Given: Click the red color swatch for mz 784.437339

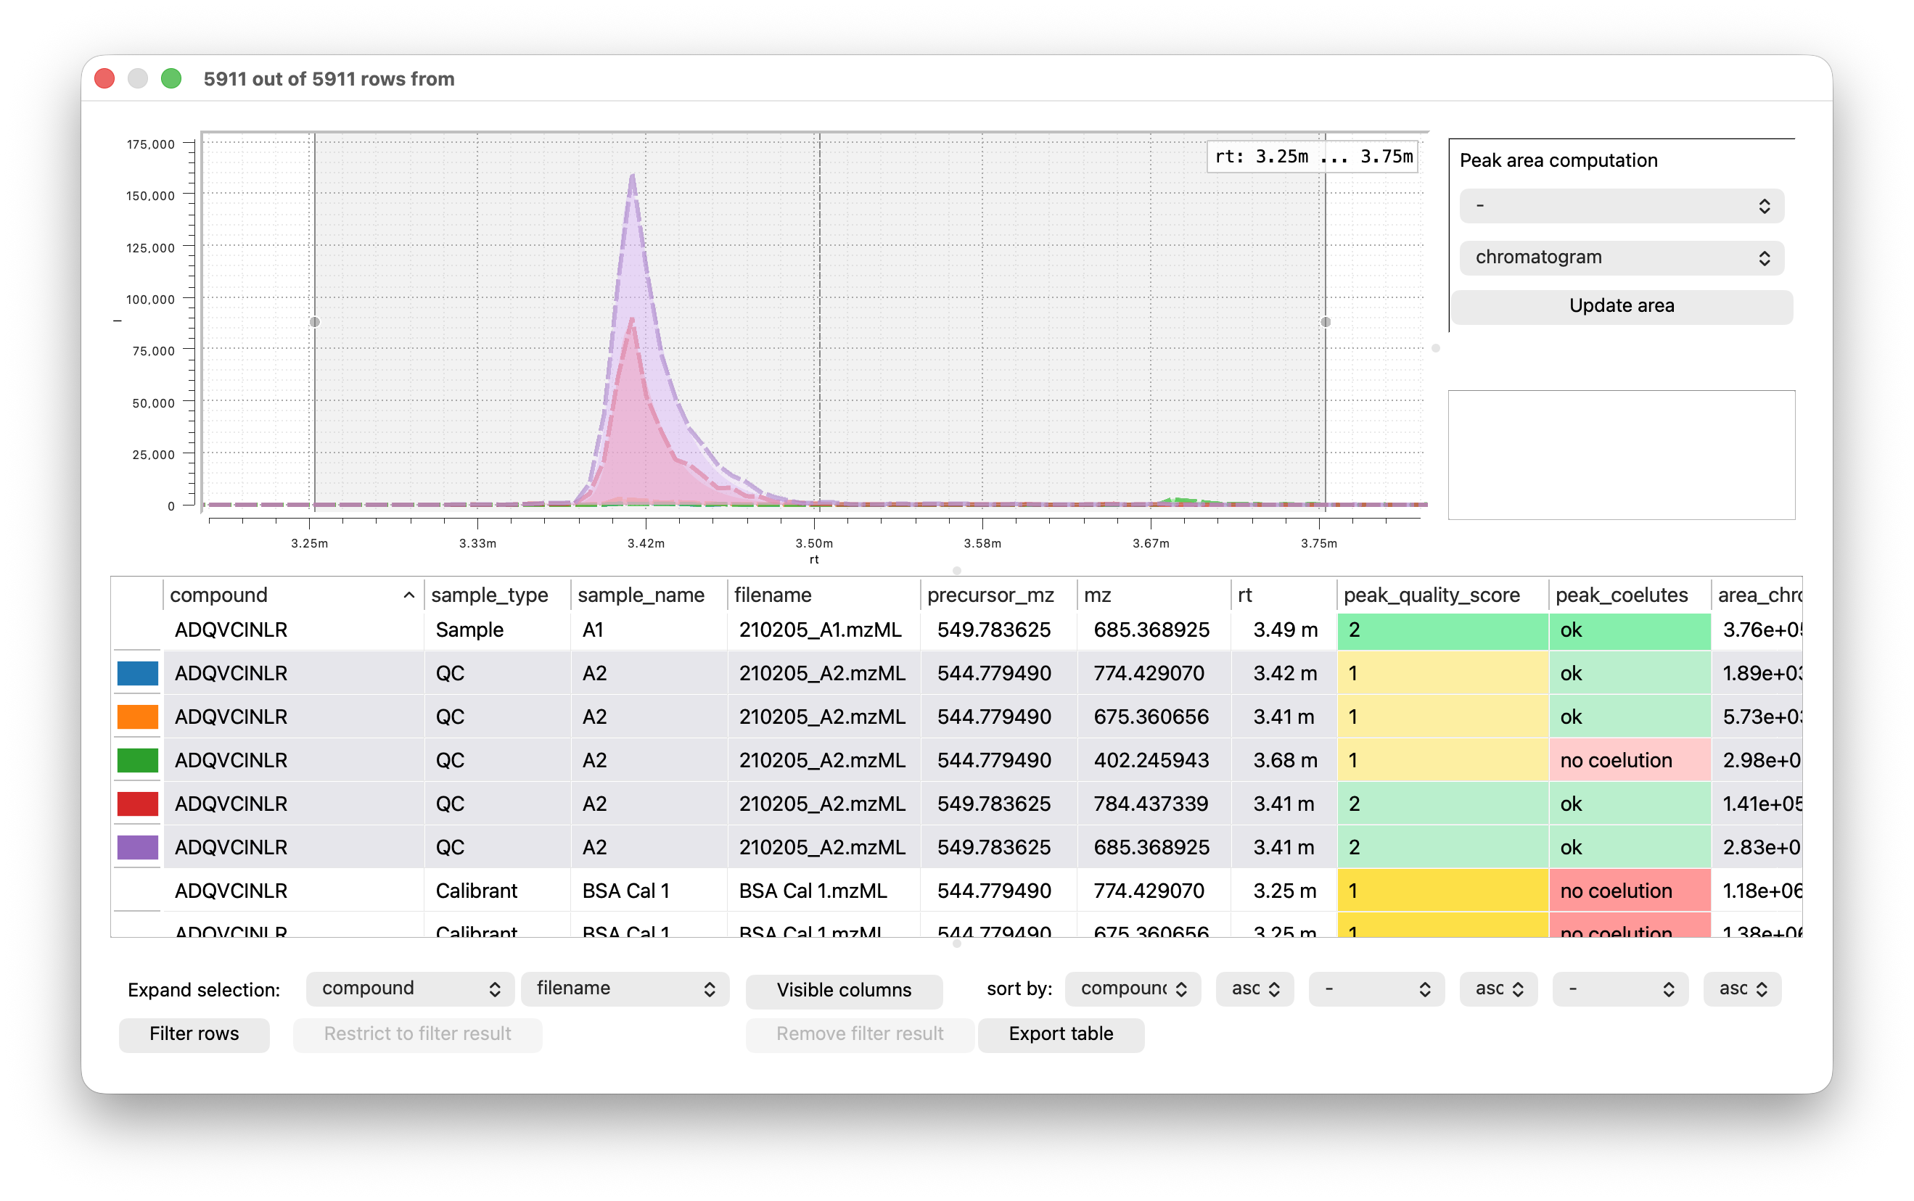Looking at the screenshot, I should (137, 804).
